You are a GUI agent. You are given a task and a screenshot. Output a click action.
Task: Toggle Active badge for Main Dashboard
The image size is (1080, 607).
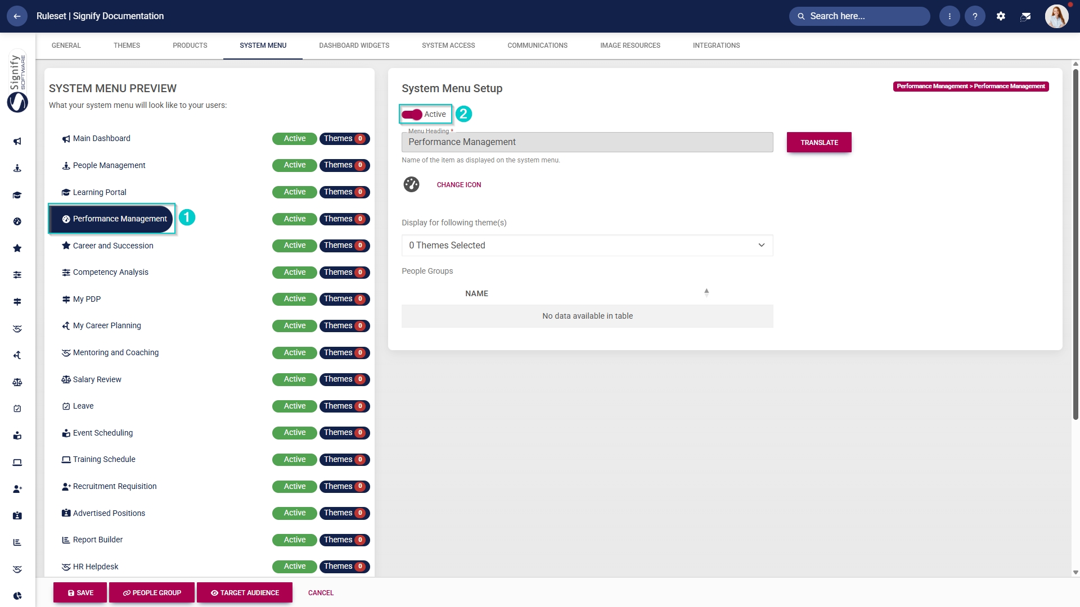[x=295, y=139]
